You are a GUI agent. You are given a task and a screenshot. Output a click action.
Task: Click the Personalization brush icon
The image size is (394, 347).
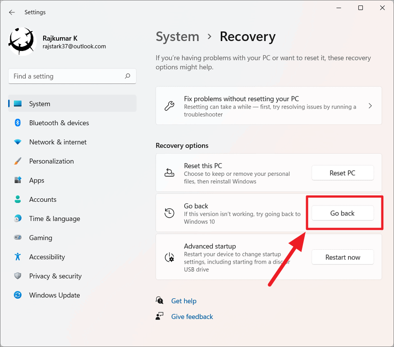click(17, 161)
